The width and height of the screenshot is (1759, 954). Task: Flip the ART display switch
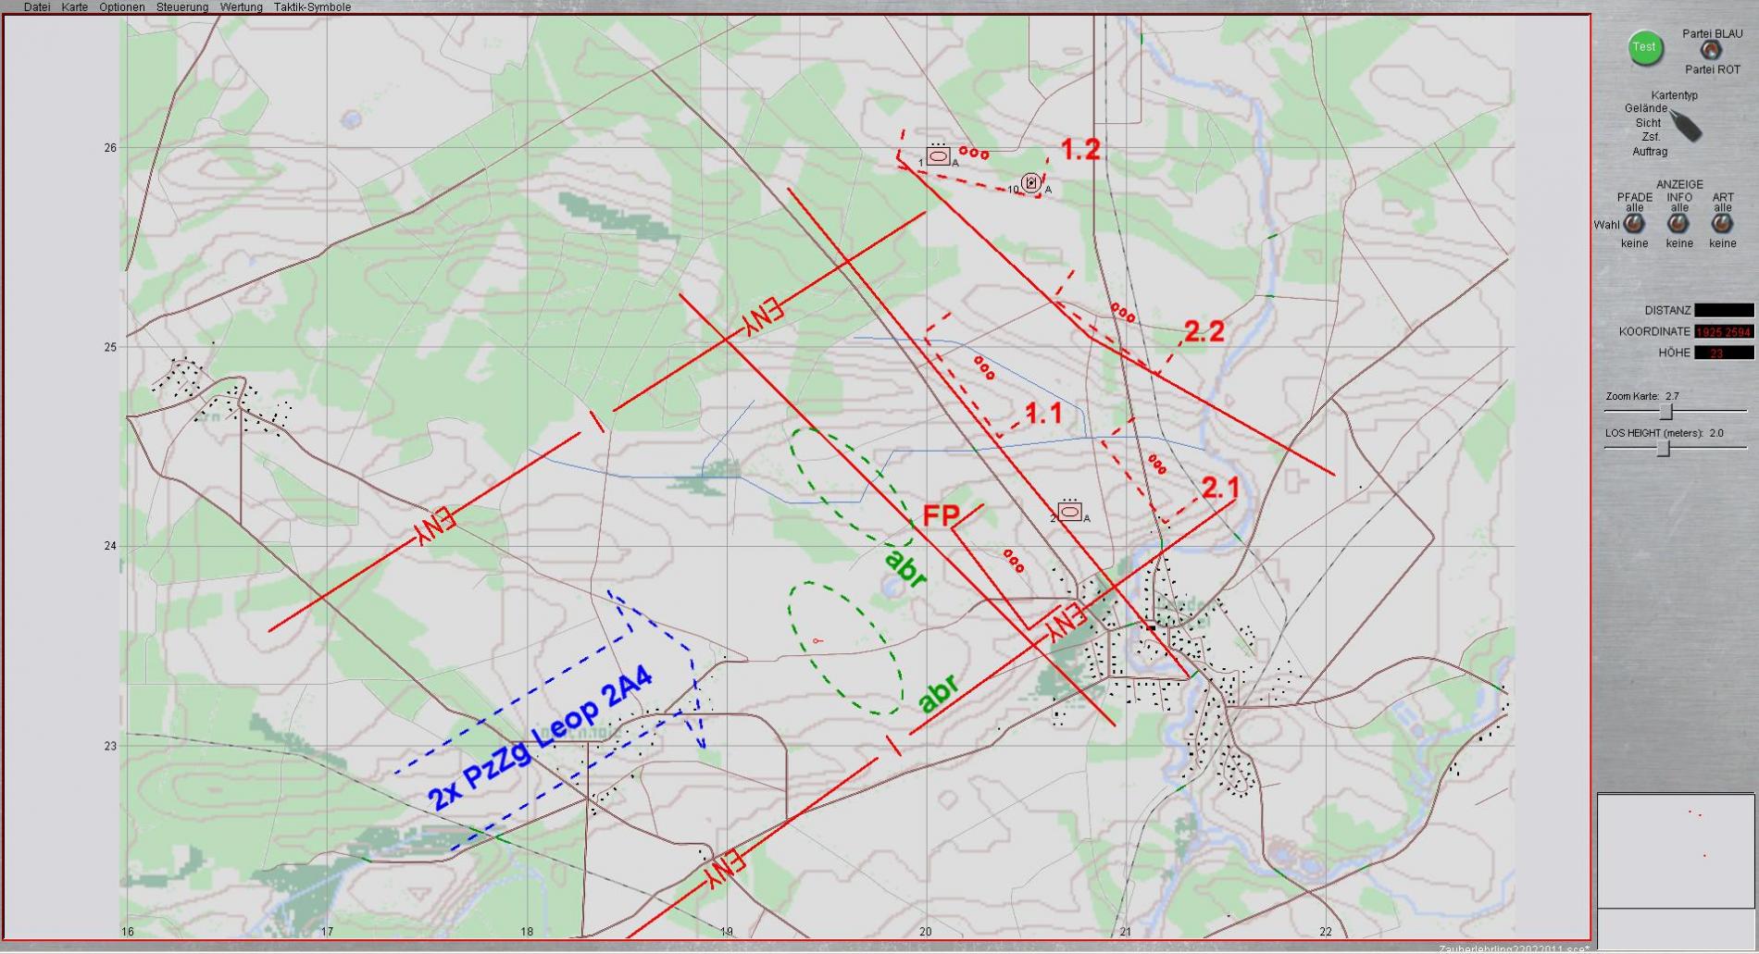click(1721, 224)
